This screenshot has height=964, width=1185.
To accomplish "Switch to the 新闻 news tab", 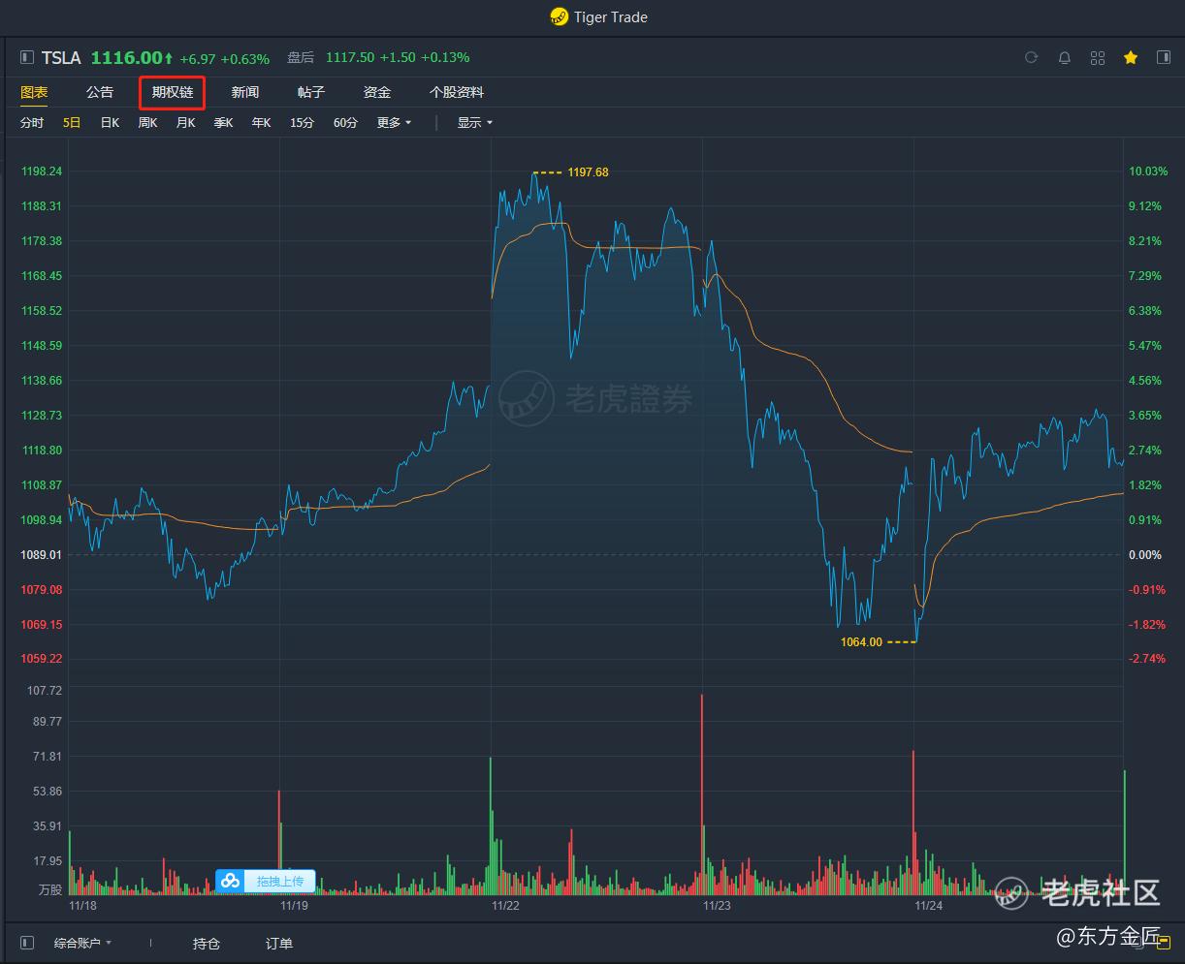I will 245,93.
